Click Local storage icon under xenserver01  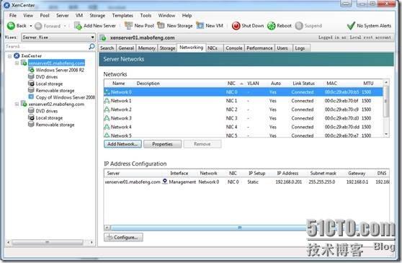coord(31,84)
